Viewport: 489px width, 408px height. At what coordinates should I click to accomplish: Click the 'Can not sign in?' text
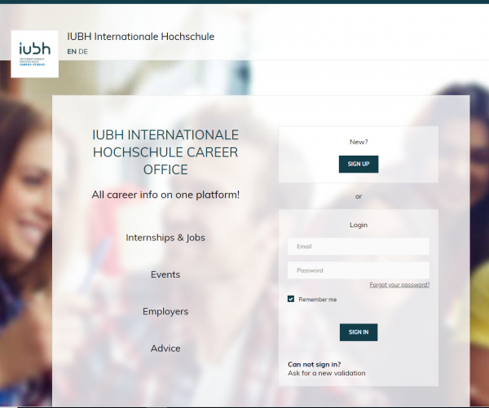(315, 364)
